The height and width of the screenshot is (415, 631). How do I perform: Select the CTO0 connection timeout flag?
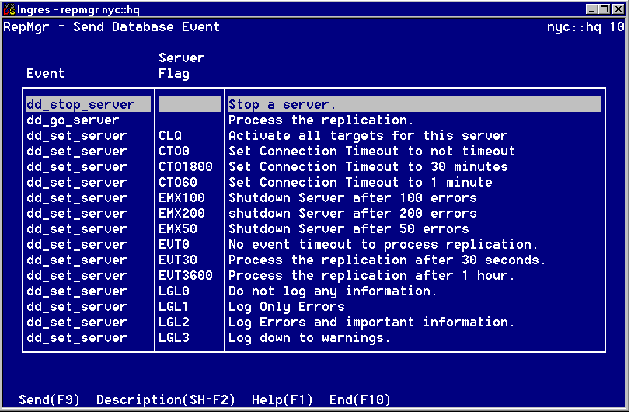click(x=174, y=152)
